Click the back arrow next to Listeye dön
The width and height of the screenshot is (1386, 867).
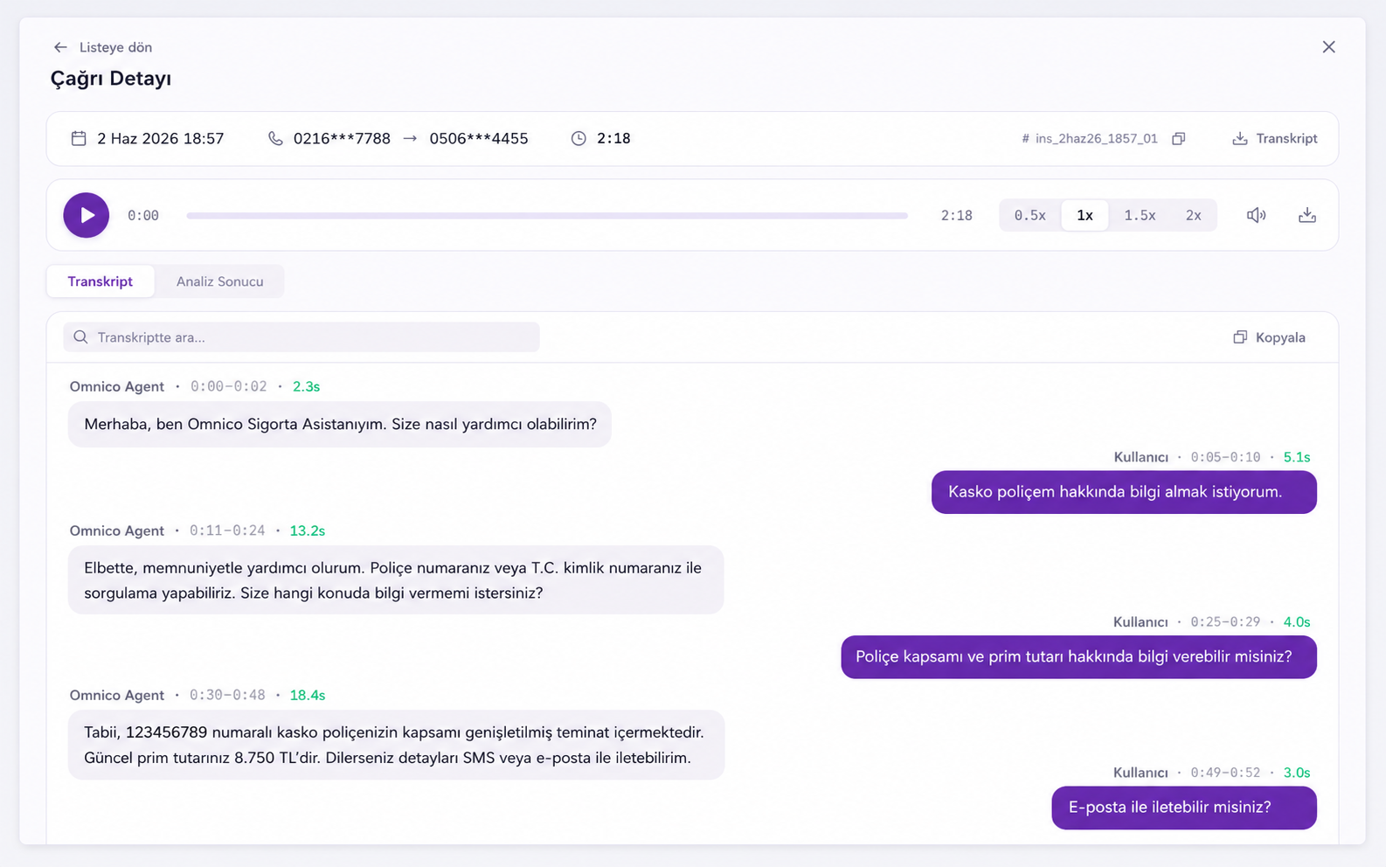coord(60,47)
